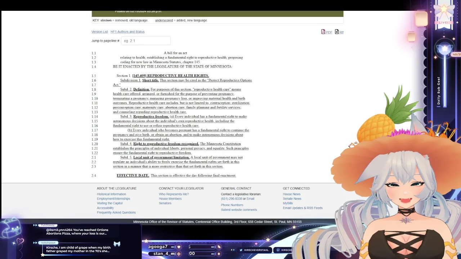Click the "Reproductive freedom." subdivision label

pyautogui.click(x=151, y=117)
